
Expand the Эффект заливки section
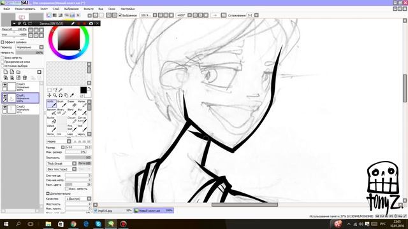[x=3, y=42]
